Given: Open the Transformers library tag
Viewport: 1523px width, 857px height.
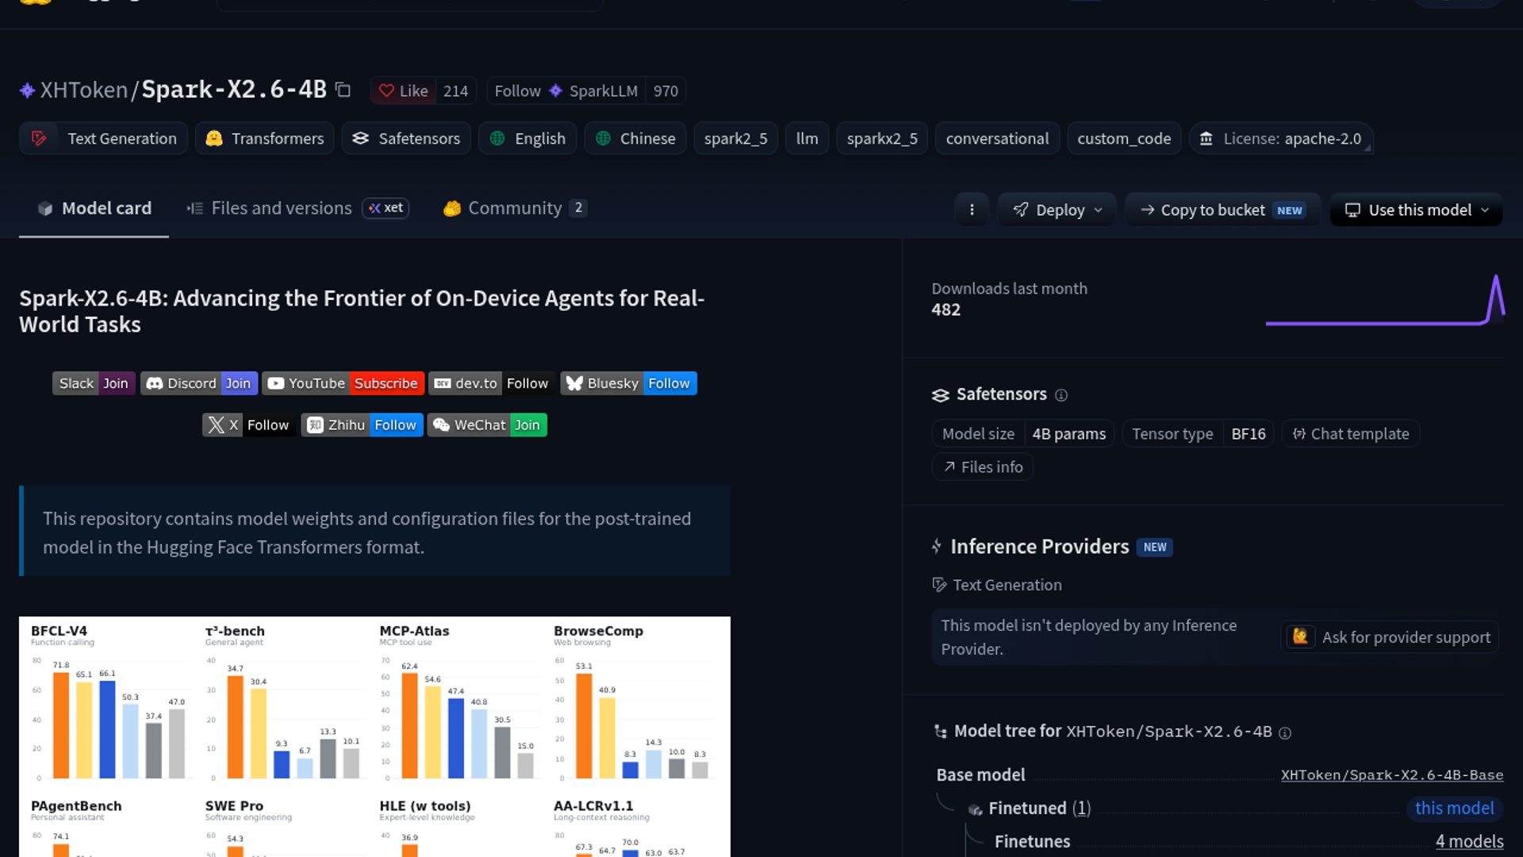Looking at the screenshot, I should point(264,138).
